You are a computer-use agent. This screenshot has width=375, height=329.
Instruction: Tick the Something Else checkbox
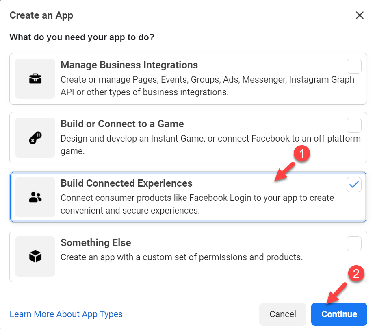point(354,244)
